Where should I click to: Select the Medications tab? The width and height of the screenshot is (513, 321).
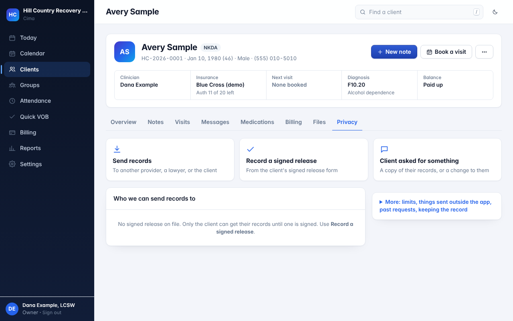click(x=257, y=122)
